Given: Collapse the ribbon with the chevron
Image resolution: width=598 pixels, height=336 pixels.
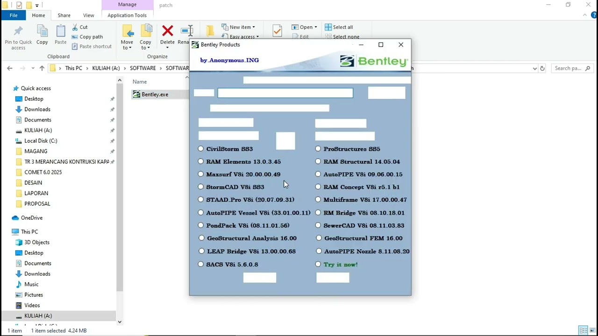Looking at the screenshot, I should click(x=585, y=15).
